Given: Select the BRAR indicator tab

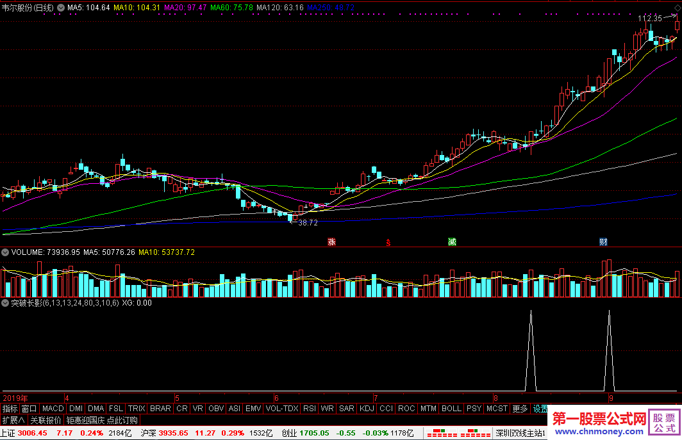Looking at the screenshot, I should click(x=160, y=409).
